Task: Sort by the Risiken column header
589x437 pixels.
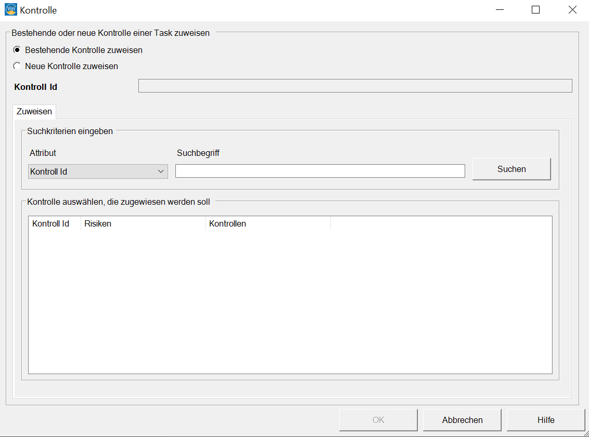Action: pyautogui.click(x=143, y=223)
